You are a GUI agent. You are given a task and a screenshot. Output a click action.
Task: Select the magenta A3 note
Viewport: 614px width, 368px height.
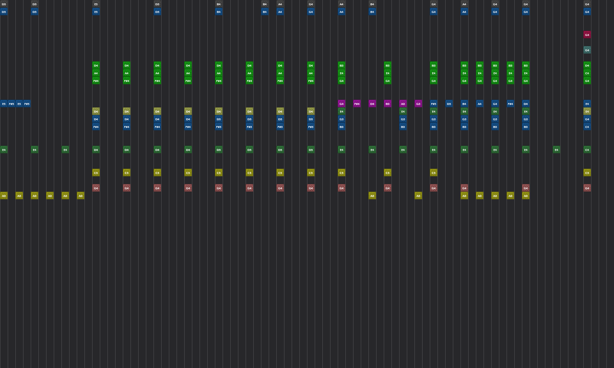[x=403, y=103]
